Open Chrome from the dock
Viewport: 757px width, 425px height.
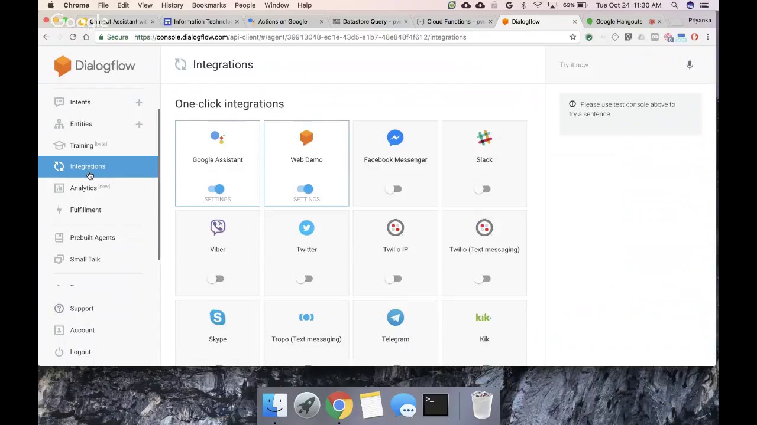pyautogui.click(x=339, y=406)
